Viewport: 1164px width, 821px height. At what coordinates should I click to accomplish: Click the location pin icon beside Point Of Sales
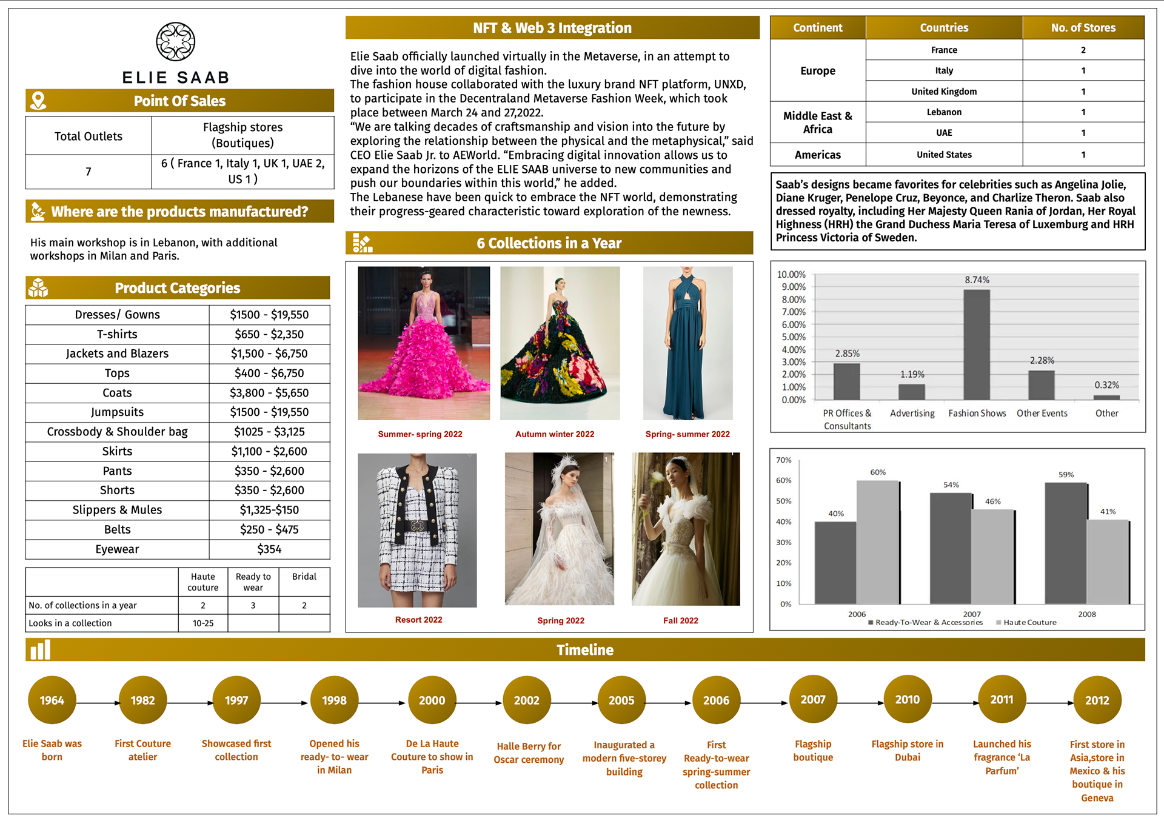[x=38, y=101]
